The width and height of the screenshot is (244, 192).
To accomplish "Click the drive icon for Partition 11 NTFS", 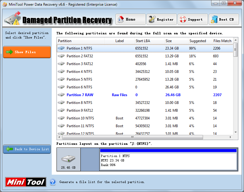I will pyautogui.click(x=61, y=126).
